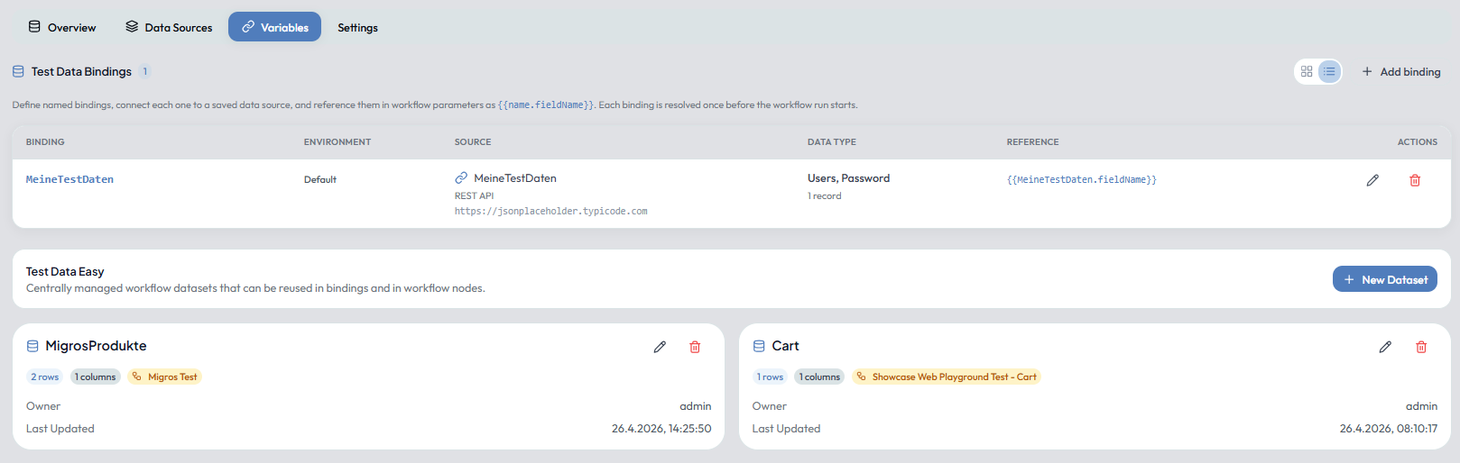Click the {{name.fieldName}} example in the description

coord(546,104)
